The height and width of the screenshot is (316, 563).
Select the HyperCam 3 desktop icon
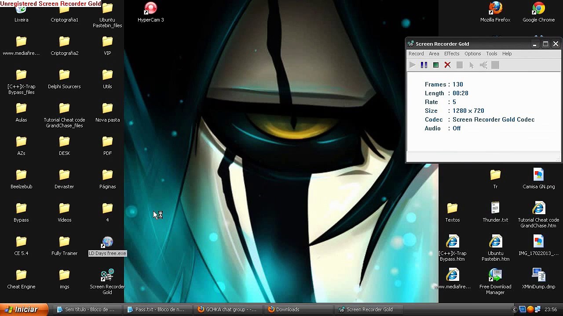pyautogui.click(x=151, y=12)
